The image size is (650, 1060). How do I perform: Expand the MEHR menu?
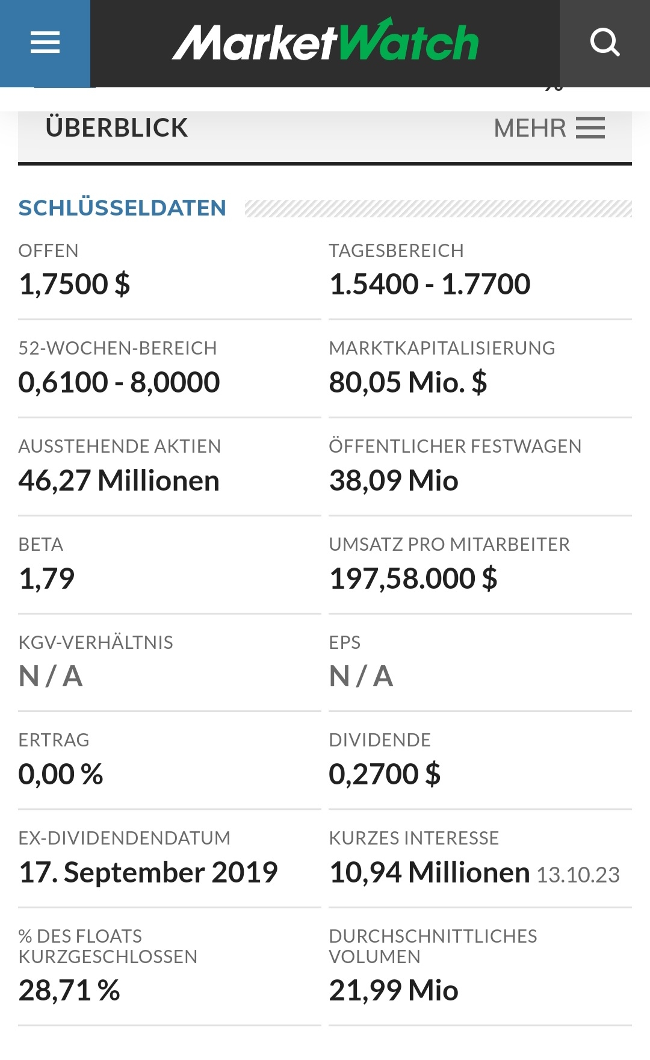click(x=549, y=128)
